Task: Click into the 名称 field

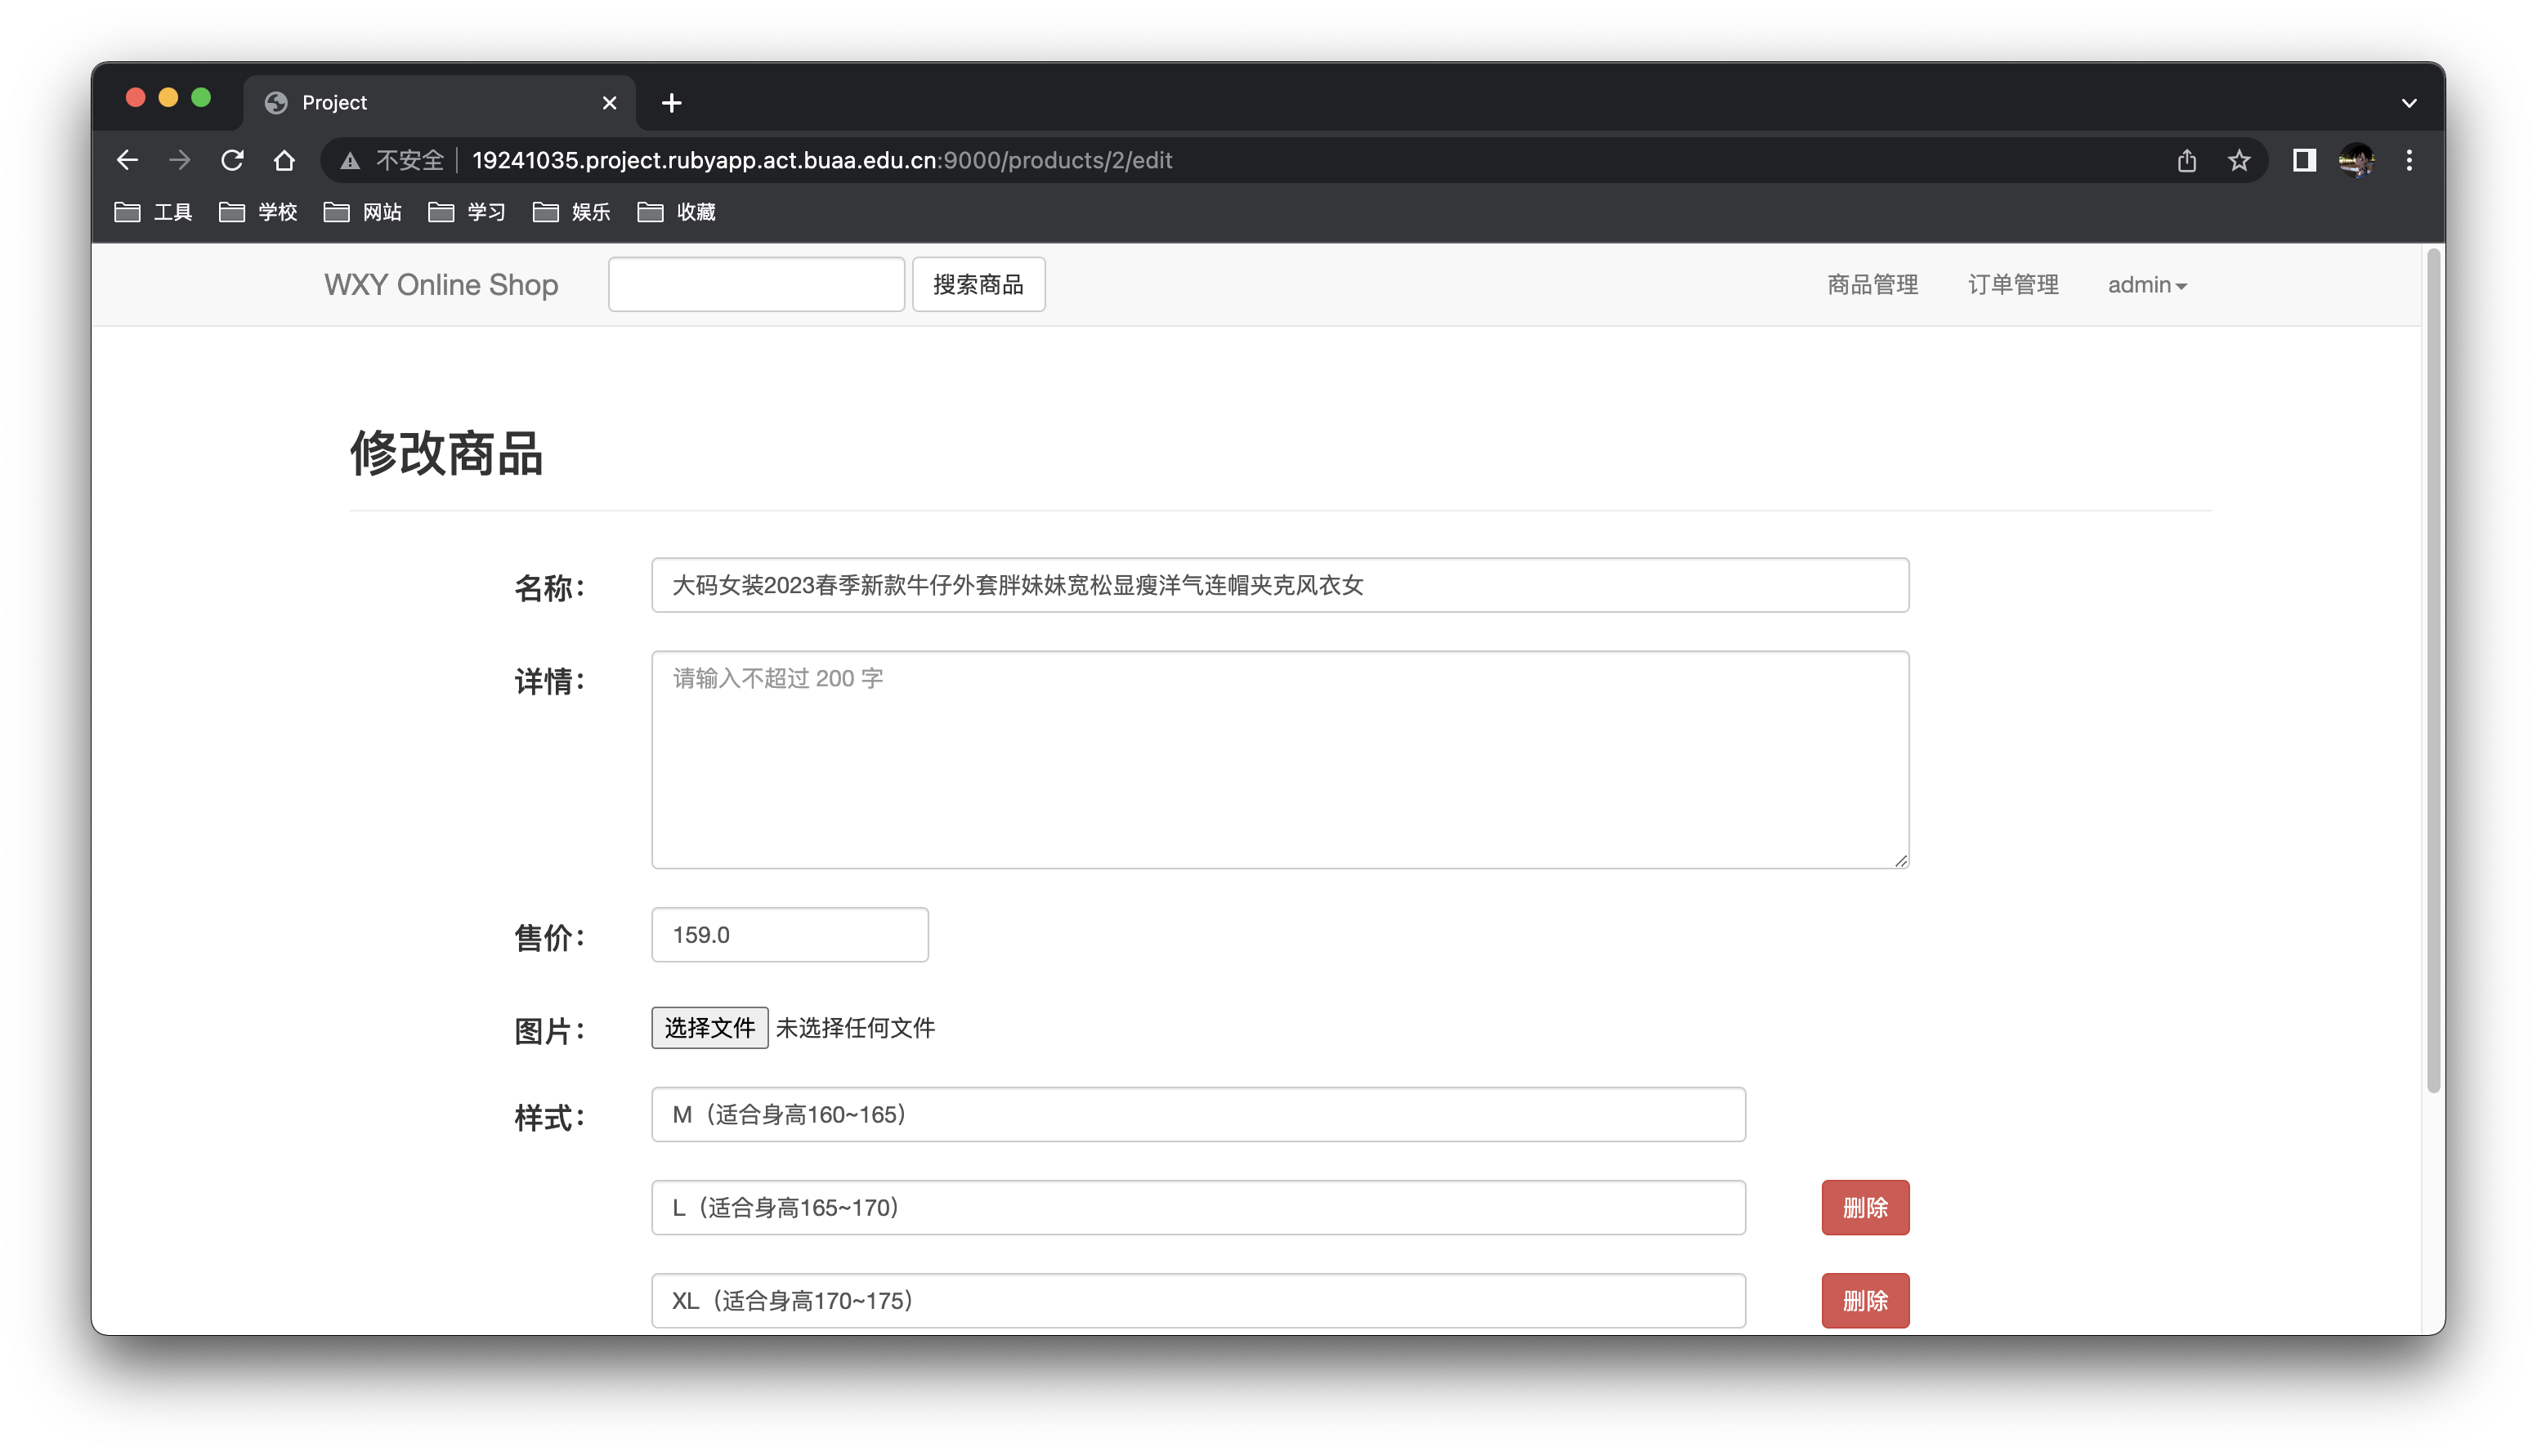Action: [x=1280, y=585]
